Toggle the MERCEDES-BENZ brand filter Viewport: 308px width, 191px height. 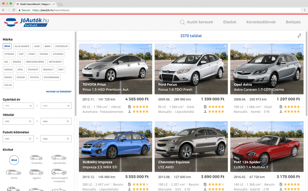[x=35, y=62]
